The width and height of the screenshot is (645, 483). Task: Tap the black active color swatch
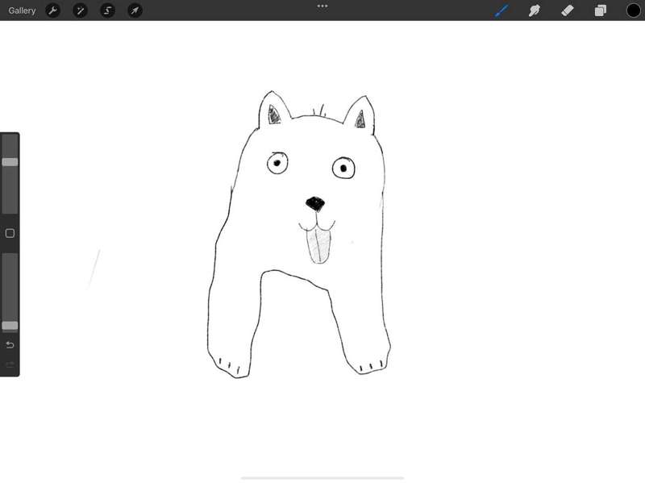(634, 10)
